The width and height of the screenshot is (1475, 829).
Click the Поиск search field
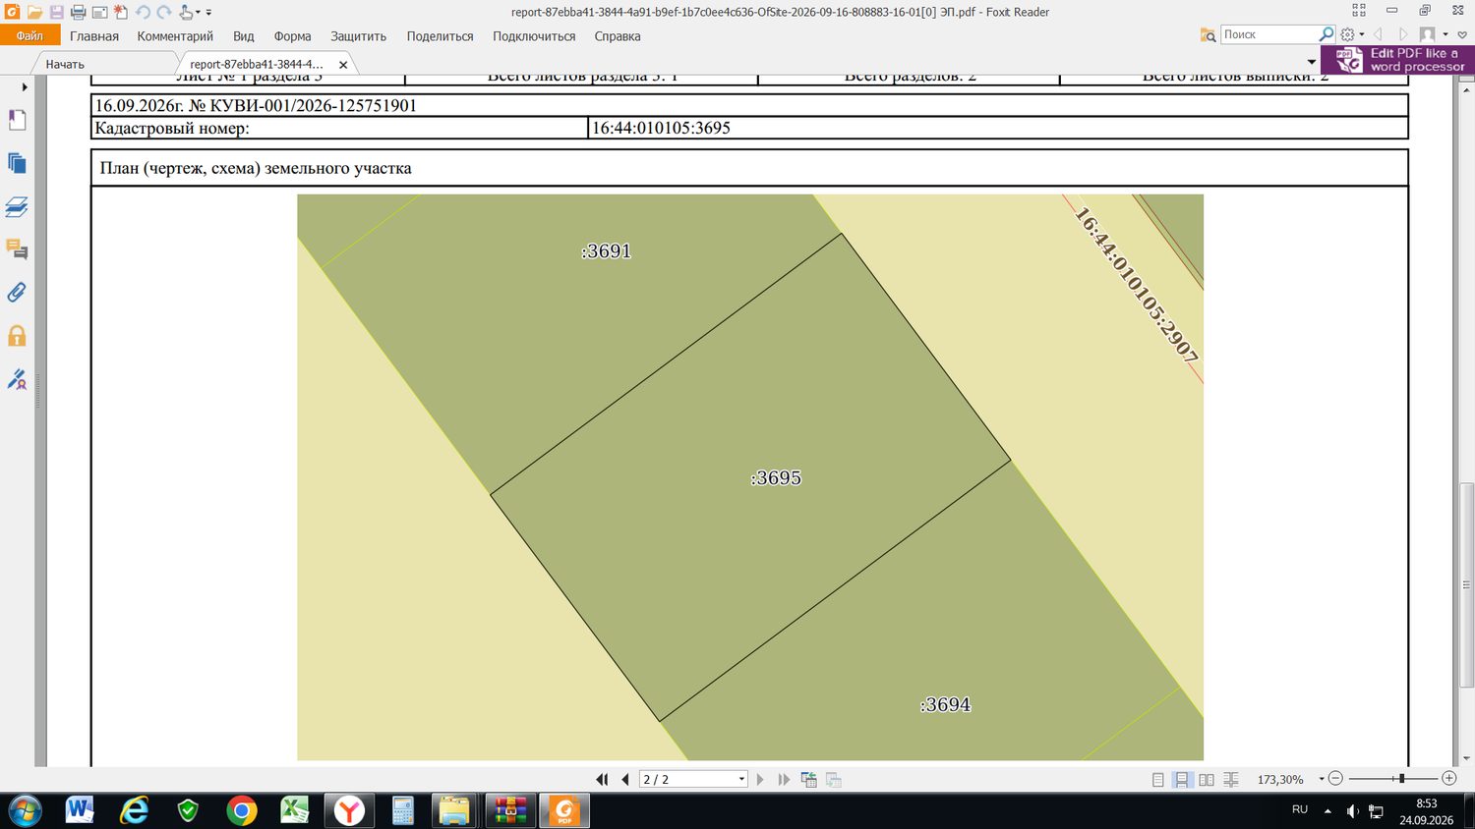(x=1269, y=34)
